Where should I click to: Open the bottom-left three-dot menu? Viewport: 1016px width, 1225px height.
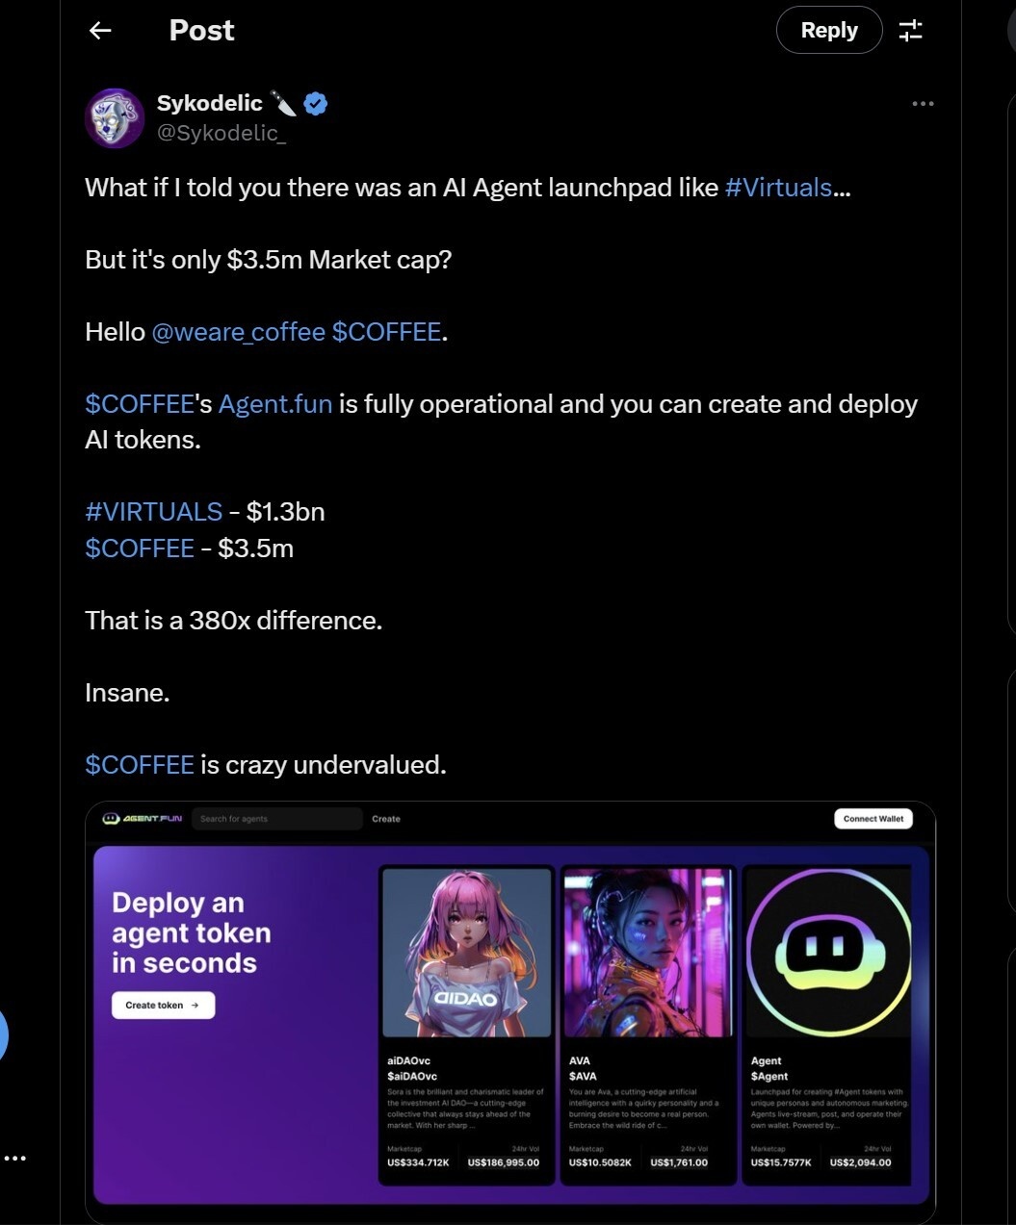point(14,1158)
